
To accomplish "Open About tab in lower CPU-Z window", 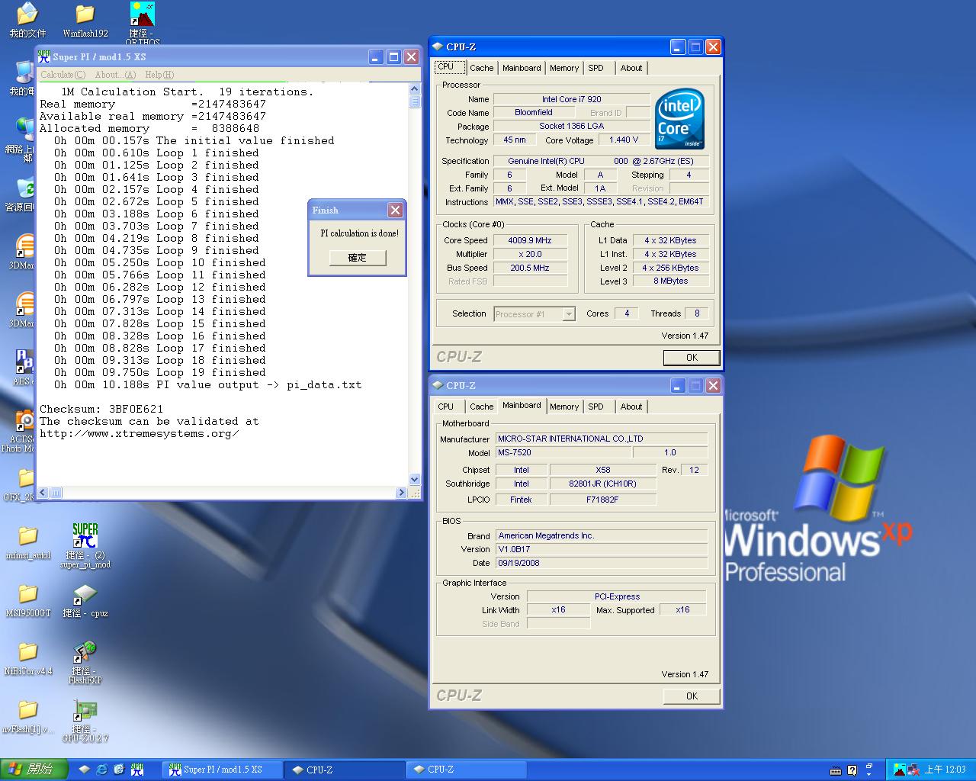I will pos(631,407).
